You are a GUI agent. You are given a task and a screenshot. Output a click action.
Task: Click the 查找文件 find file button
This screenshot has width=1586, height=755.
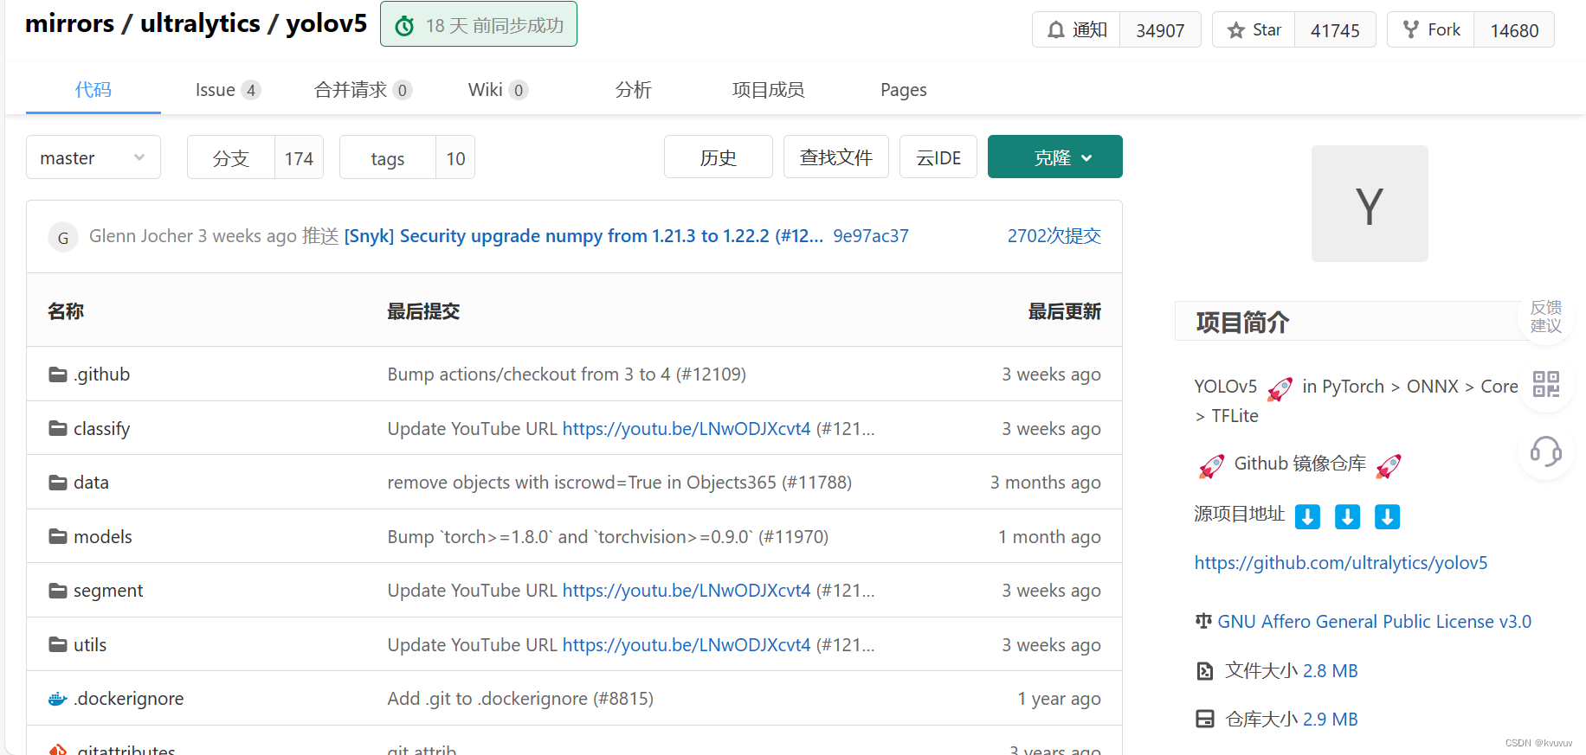836,157
